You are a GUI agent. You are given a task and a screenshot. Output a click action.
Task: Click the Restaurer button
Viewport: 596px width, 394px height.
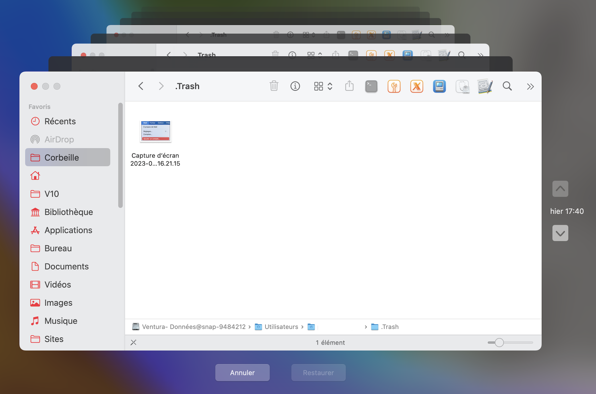point(319,373)
